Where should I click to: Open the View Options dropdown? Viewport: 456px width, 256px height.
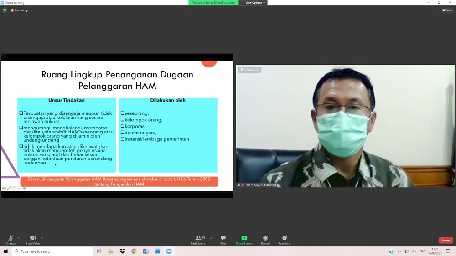point(254,3)
